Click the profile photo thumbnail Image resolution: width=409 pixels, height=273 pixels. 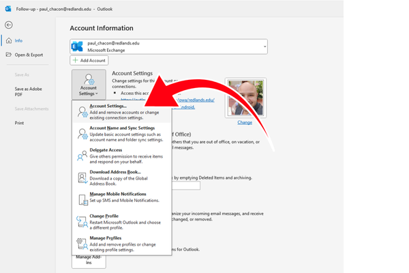[x=245, y=98]
